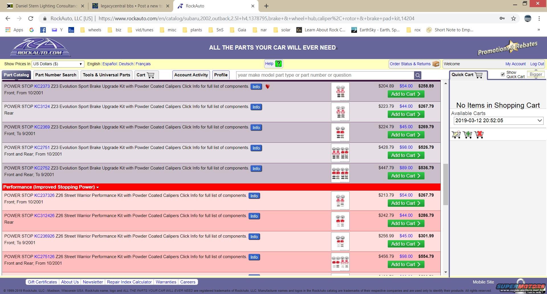Click the part search input field
The image size is (547, 294).
click(x=325, y=75)
